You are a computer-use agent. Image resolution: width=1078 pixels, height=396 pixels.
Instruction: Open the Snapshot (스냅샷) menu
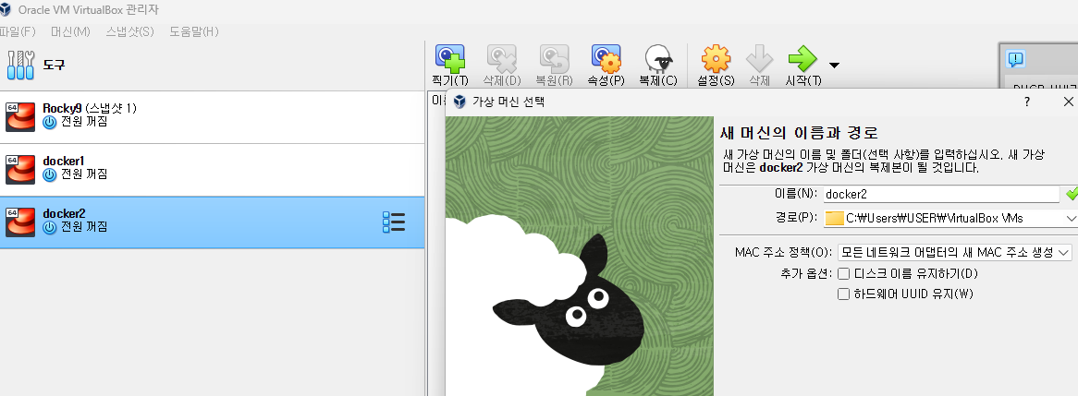point(130,31)
